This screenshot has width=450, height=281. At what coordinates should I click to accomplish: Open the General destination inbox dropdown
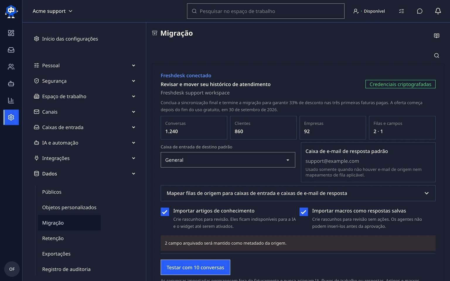pyautogui.click(x=228, y=160)
